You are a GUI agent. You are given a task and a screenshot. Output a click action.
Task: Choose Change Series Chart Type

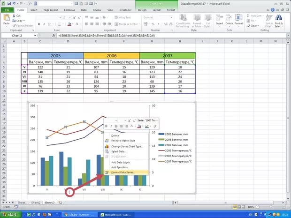point(127,146)
